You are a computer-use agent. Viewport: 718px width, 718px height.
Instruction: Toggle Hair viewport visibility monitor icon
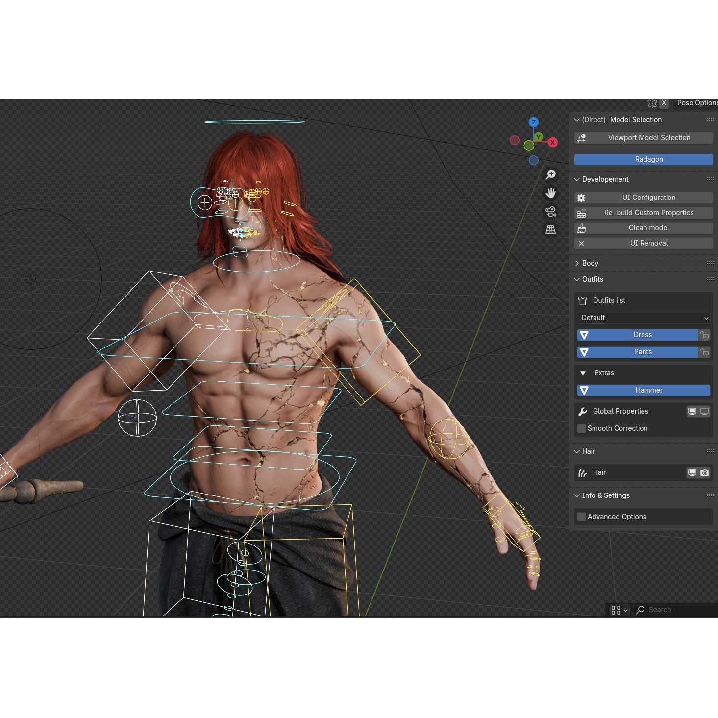coord(692,472)
